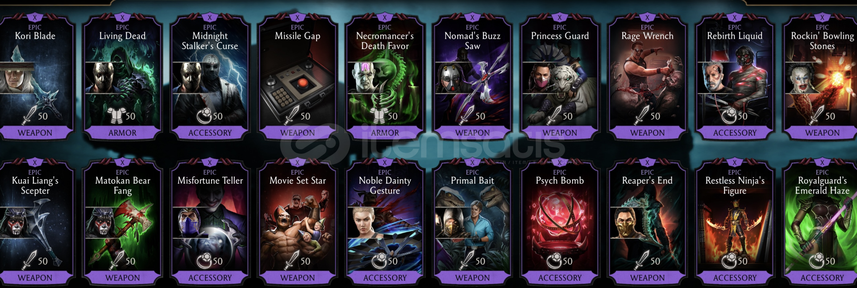Image resolution: width=857 pixels, height=288 pixels.
Task: Click the accessory icon on Psych Bomb card
Action: point(554,261)
